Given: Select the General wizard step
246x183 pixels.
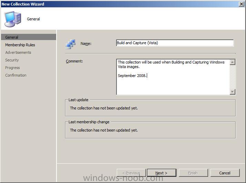Looking at the screenshot, I should [28, 37].
